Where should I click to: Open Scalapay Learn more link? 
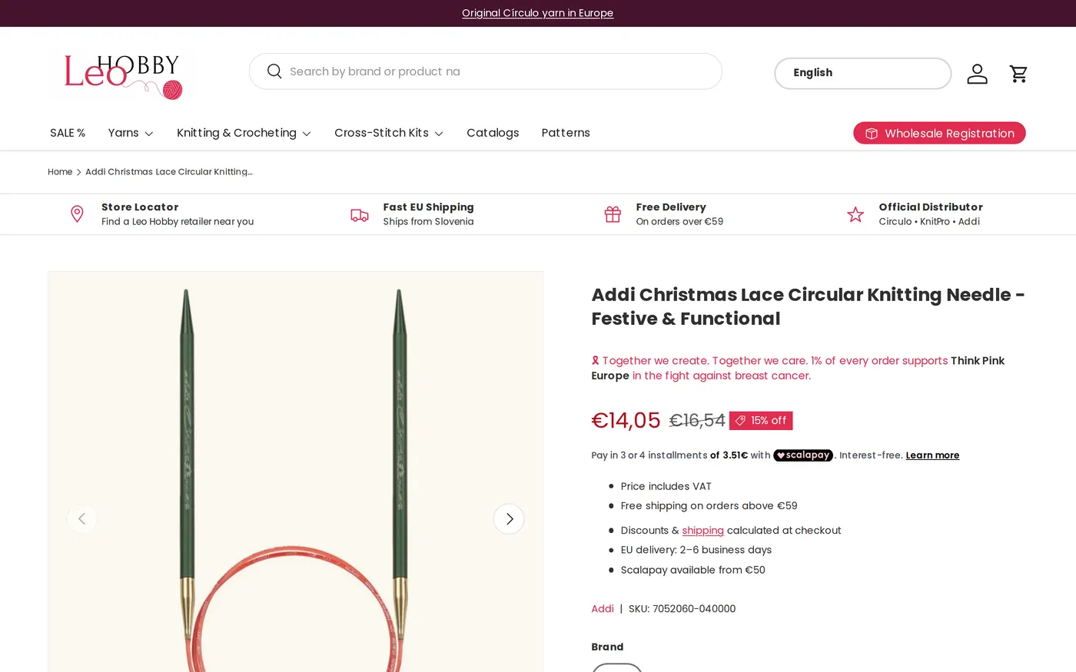pyautogui.click(x=932, y=455)
